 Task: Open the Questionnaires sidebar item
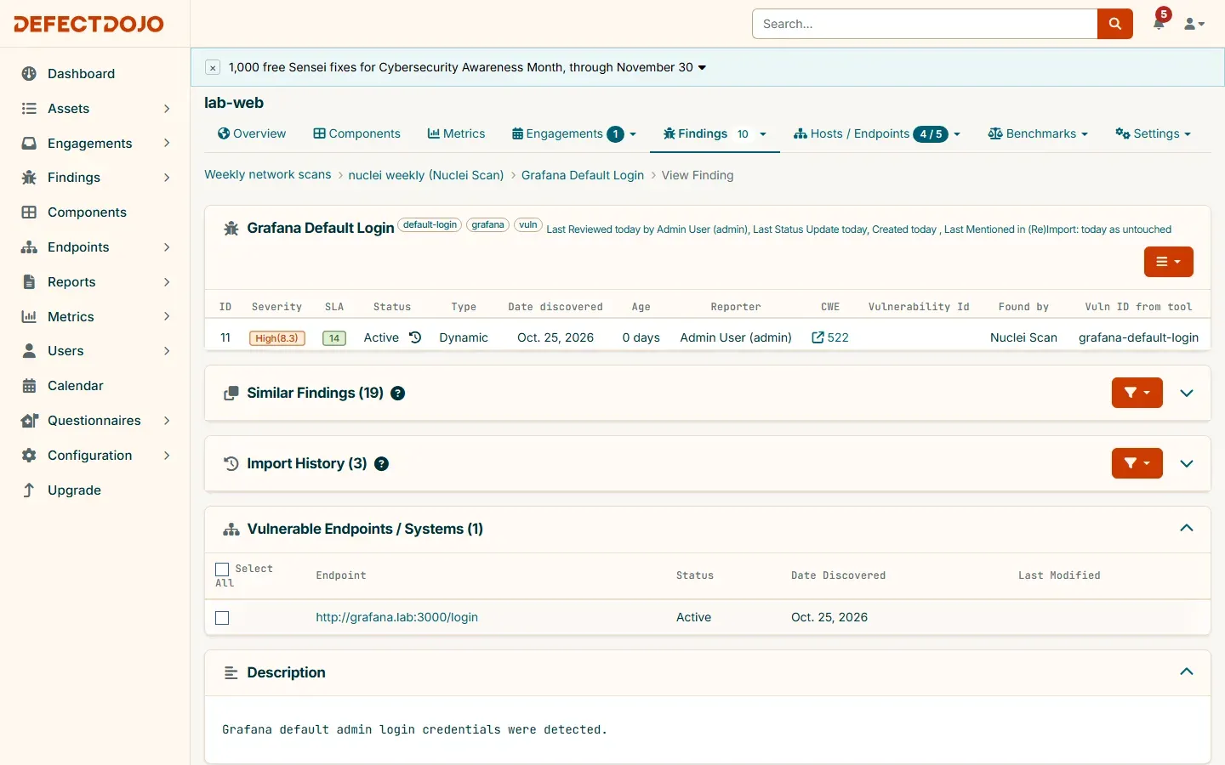(94, 421)
